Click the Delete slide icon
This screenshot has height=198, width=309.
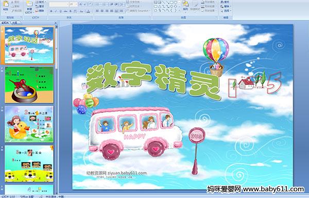click(40, 11)
